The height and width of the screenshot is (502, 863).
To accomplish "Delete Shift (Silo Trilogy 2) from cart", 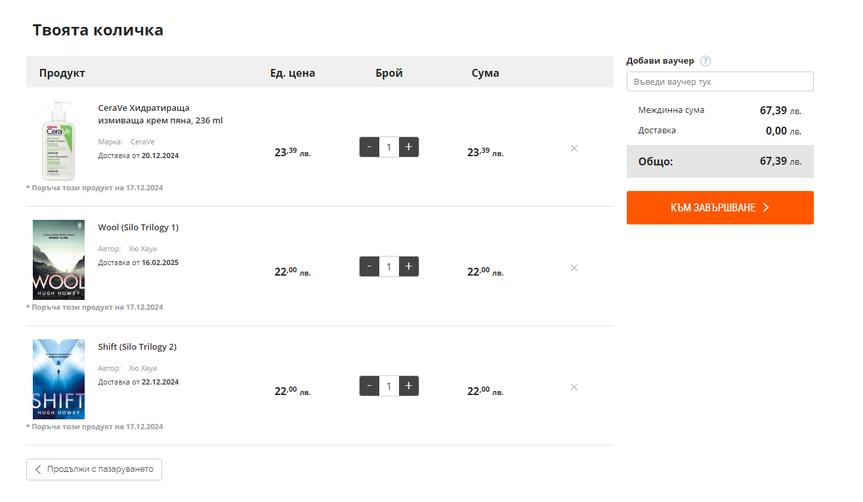I will click(x=574, y=387).
